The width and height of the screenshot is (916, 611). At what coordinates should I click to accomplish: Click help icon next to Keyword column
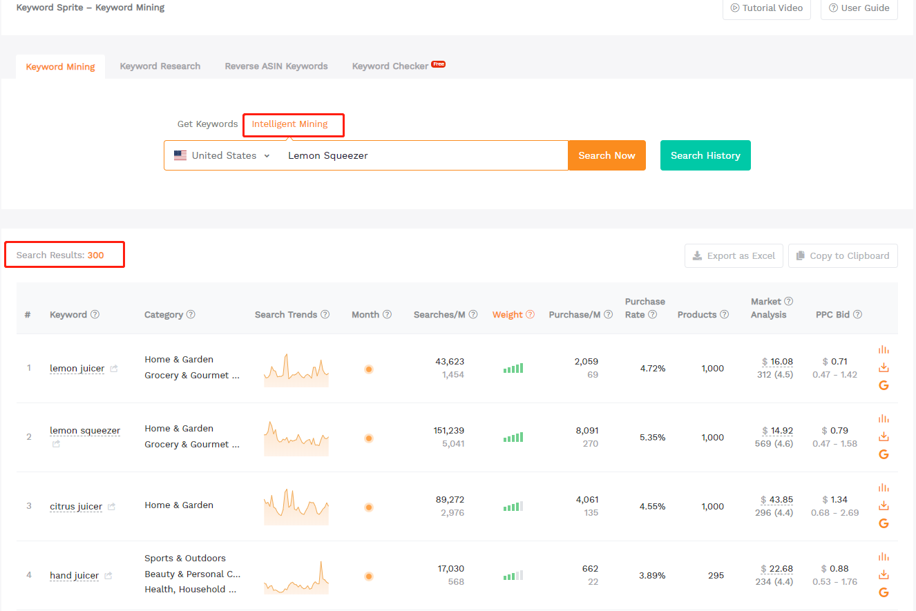coord(95,315)
